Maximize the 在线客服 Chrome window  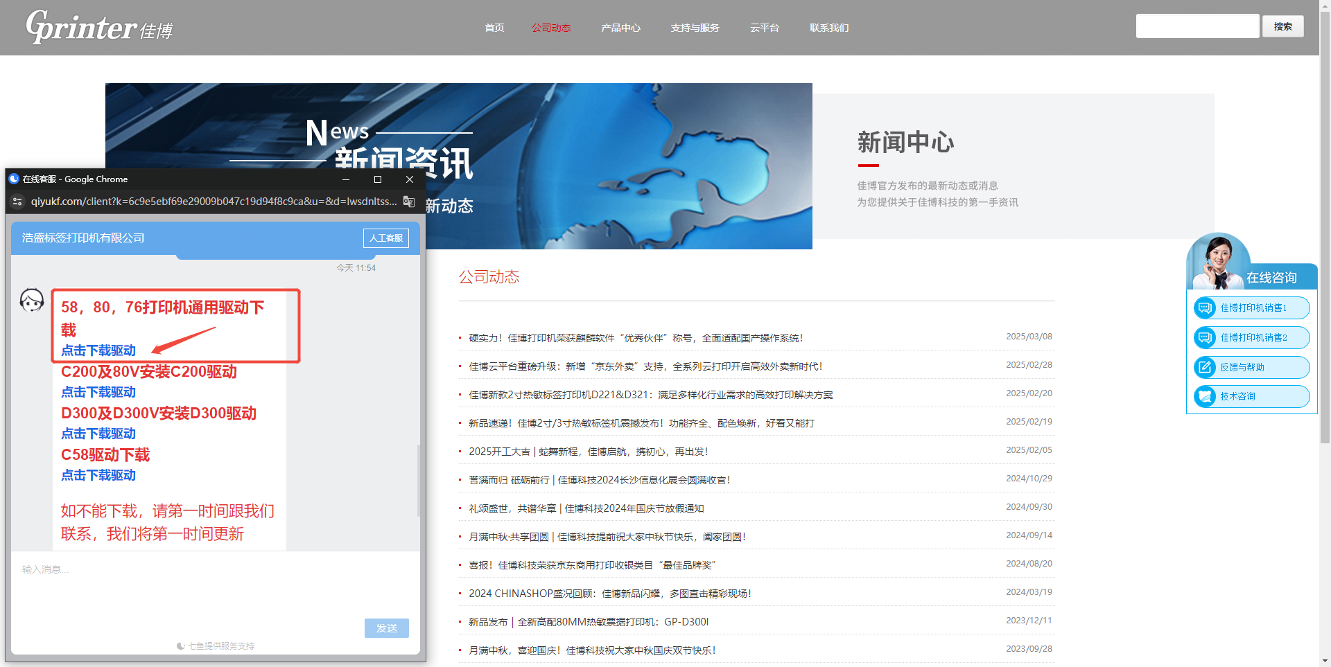pyautogui.click(x=378, y=179)
